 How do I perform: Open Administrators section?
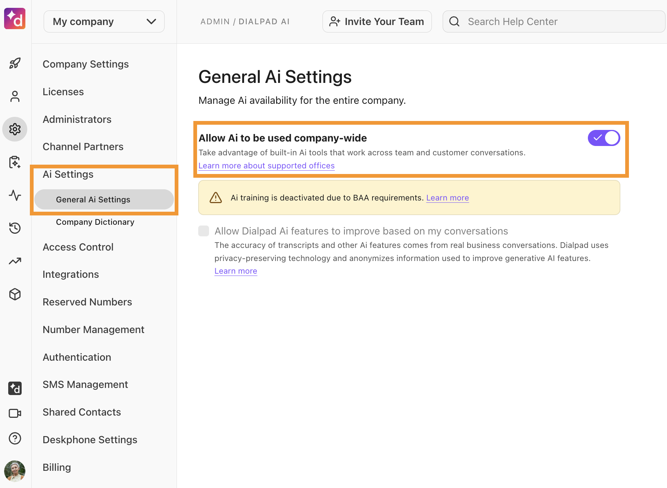coord(77,119)
